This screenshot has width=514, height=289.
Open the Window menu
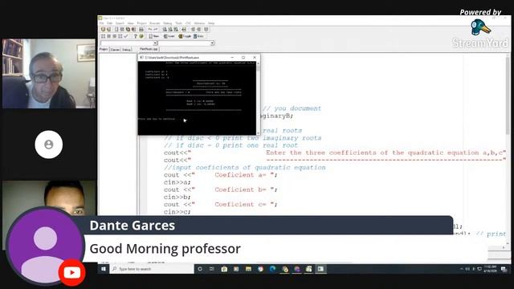[x=199, y=23]
